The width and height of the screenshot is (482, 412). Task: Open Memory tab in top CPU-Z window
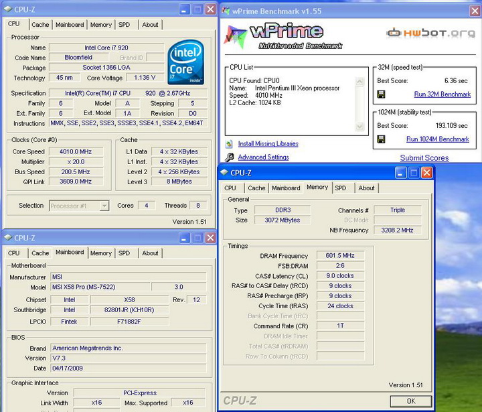click(x=101, y=25)
